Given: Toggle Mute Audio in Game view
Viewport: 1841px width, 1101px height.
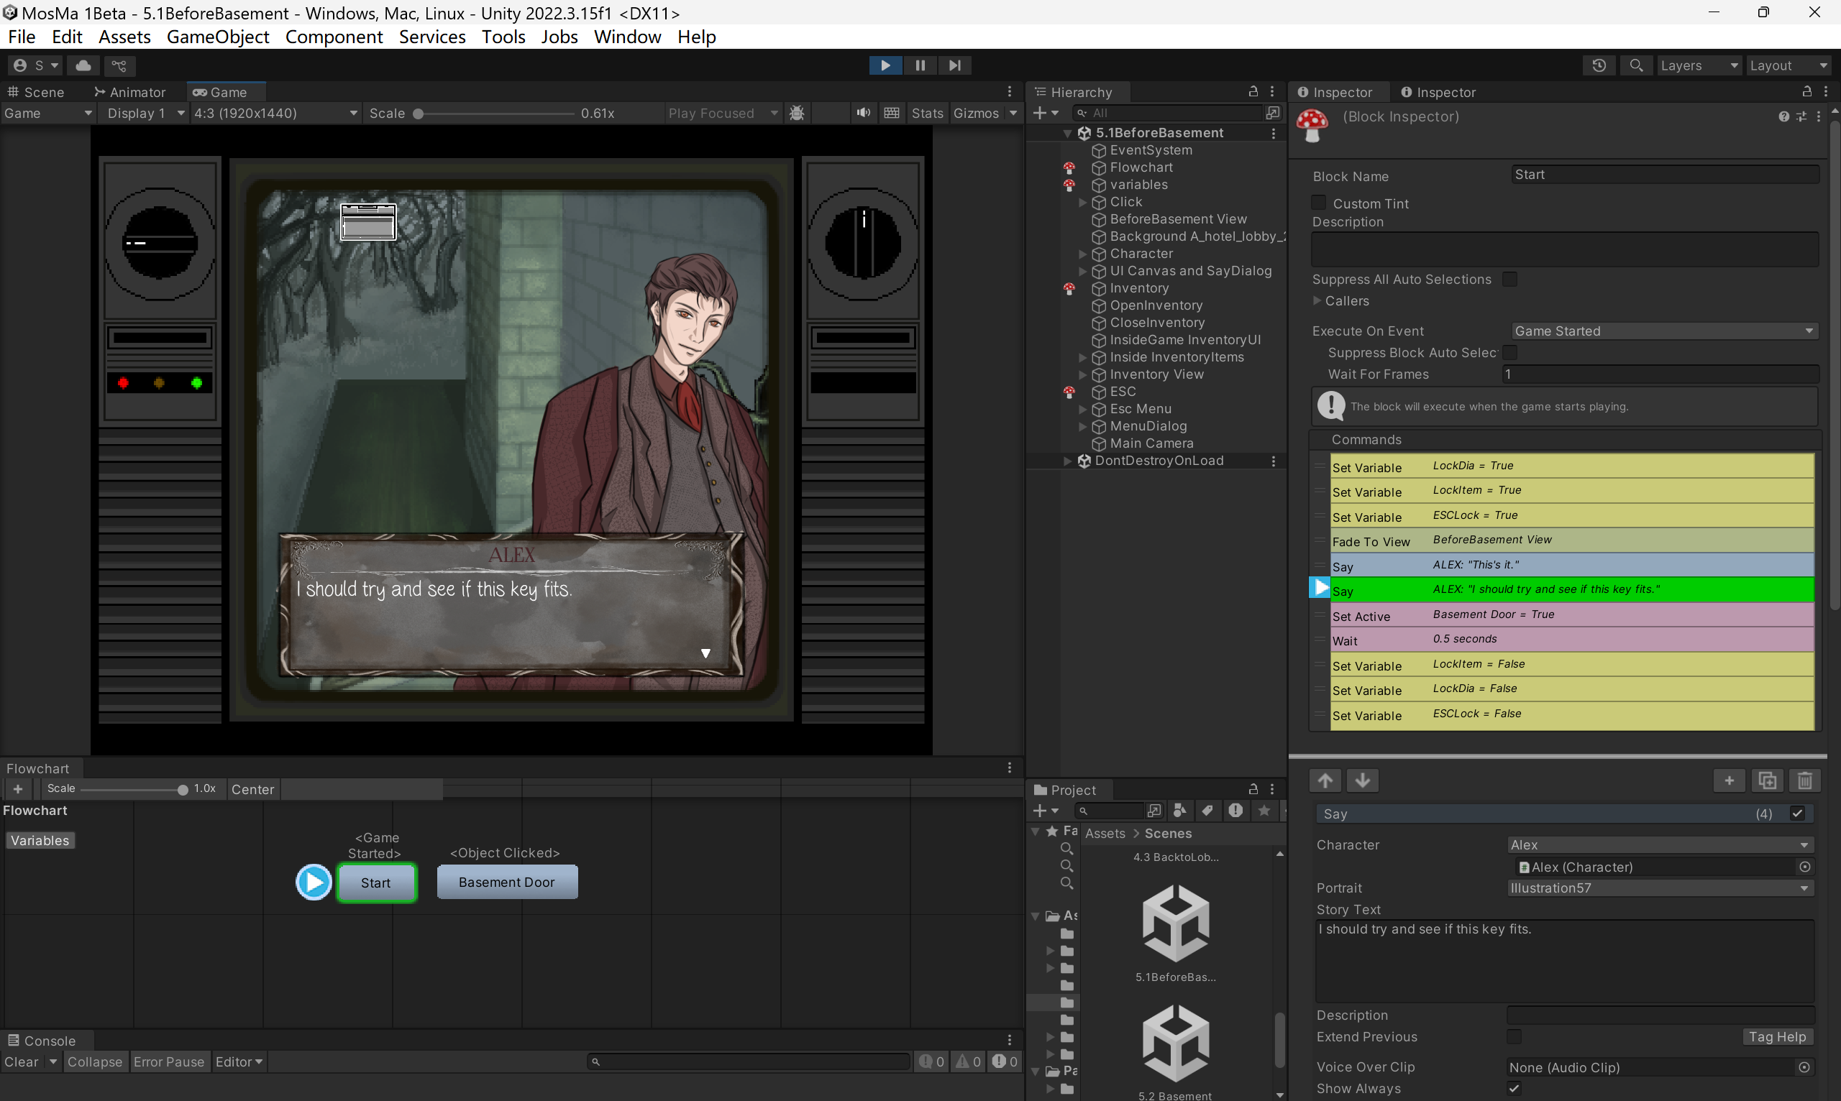Looking at the screenshot, I should click(x=864, y=113).
